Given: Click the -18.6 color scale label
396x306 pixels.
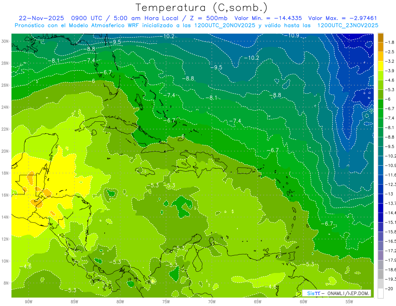Looking at the screenshot, I should (x=390, y=269).
